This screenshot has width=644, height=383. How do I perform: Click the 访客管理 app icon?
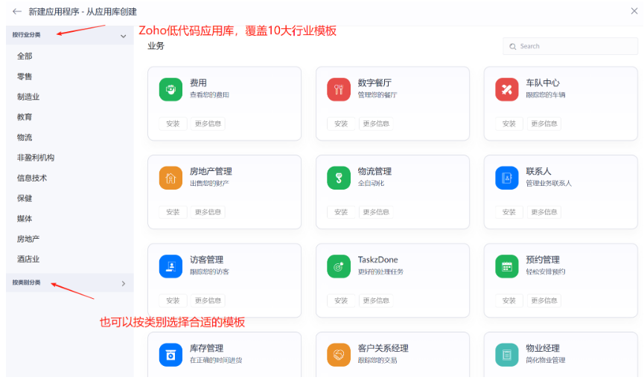(x=170, y=266)
